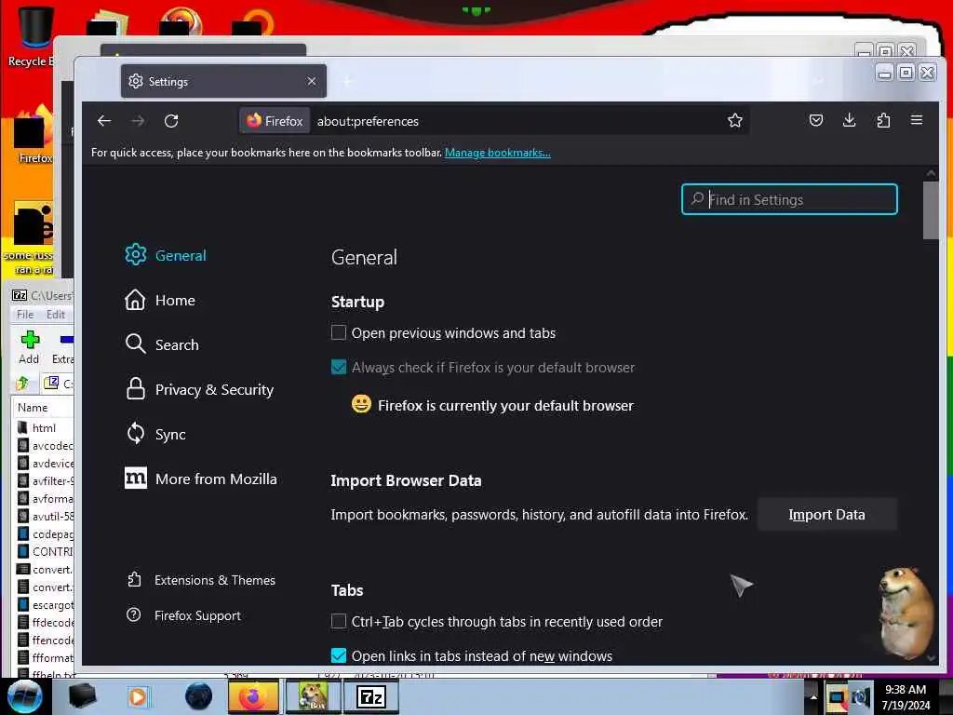Click Name column header in 7-Zip
953x715 pixels.
(33, 408)
